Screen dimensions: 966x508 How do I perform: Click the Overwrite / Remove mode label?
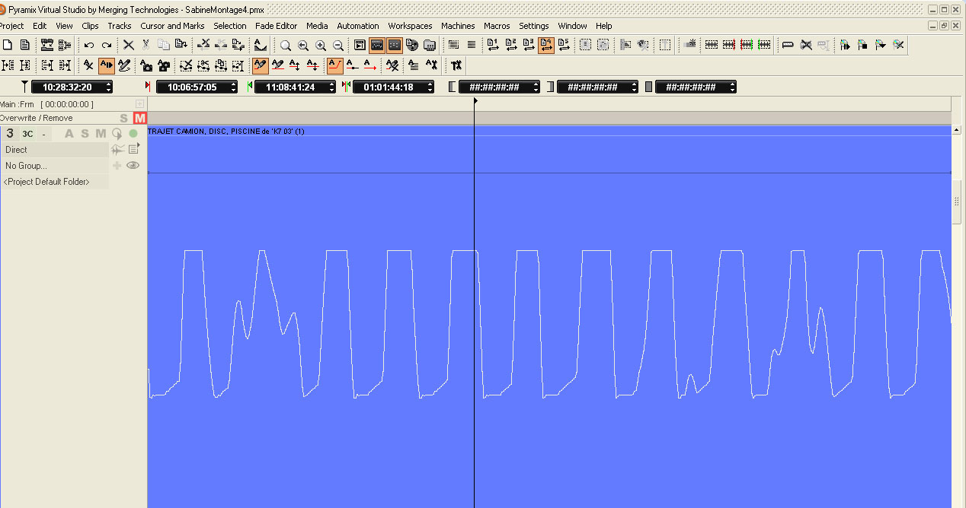[x=37, y=118]
